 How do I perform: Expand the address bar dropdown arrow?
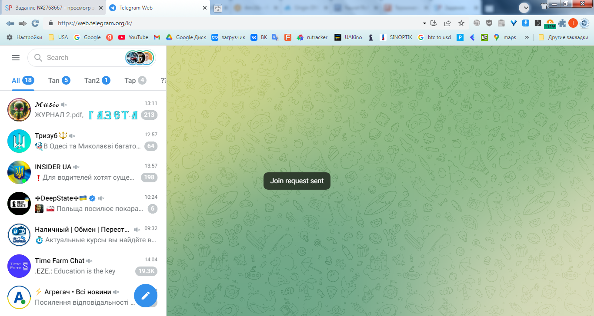point(424,23)
